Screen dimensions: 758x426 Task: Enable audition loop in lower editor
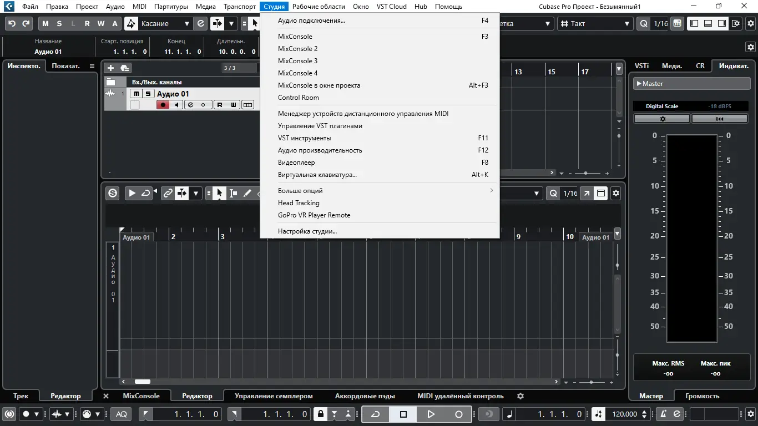[145, 193]
